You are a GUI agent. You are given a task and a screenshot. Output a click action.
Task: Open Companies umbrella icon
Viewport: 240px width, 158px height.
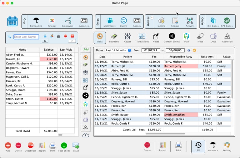click(36, 22)
